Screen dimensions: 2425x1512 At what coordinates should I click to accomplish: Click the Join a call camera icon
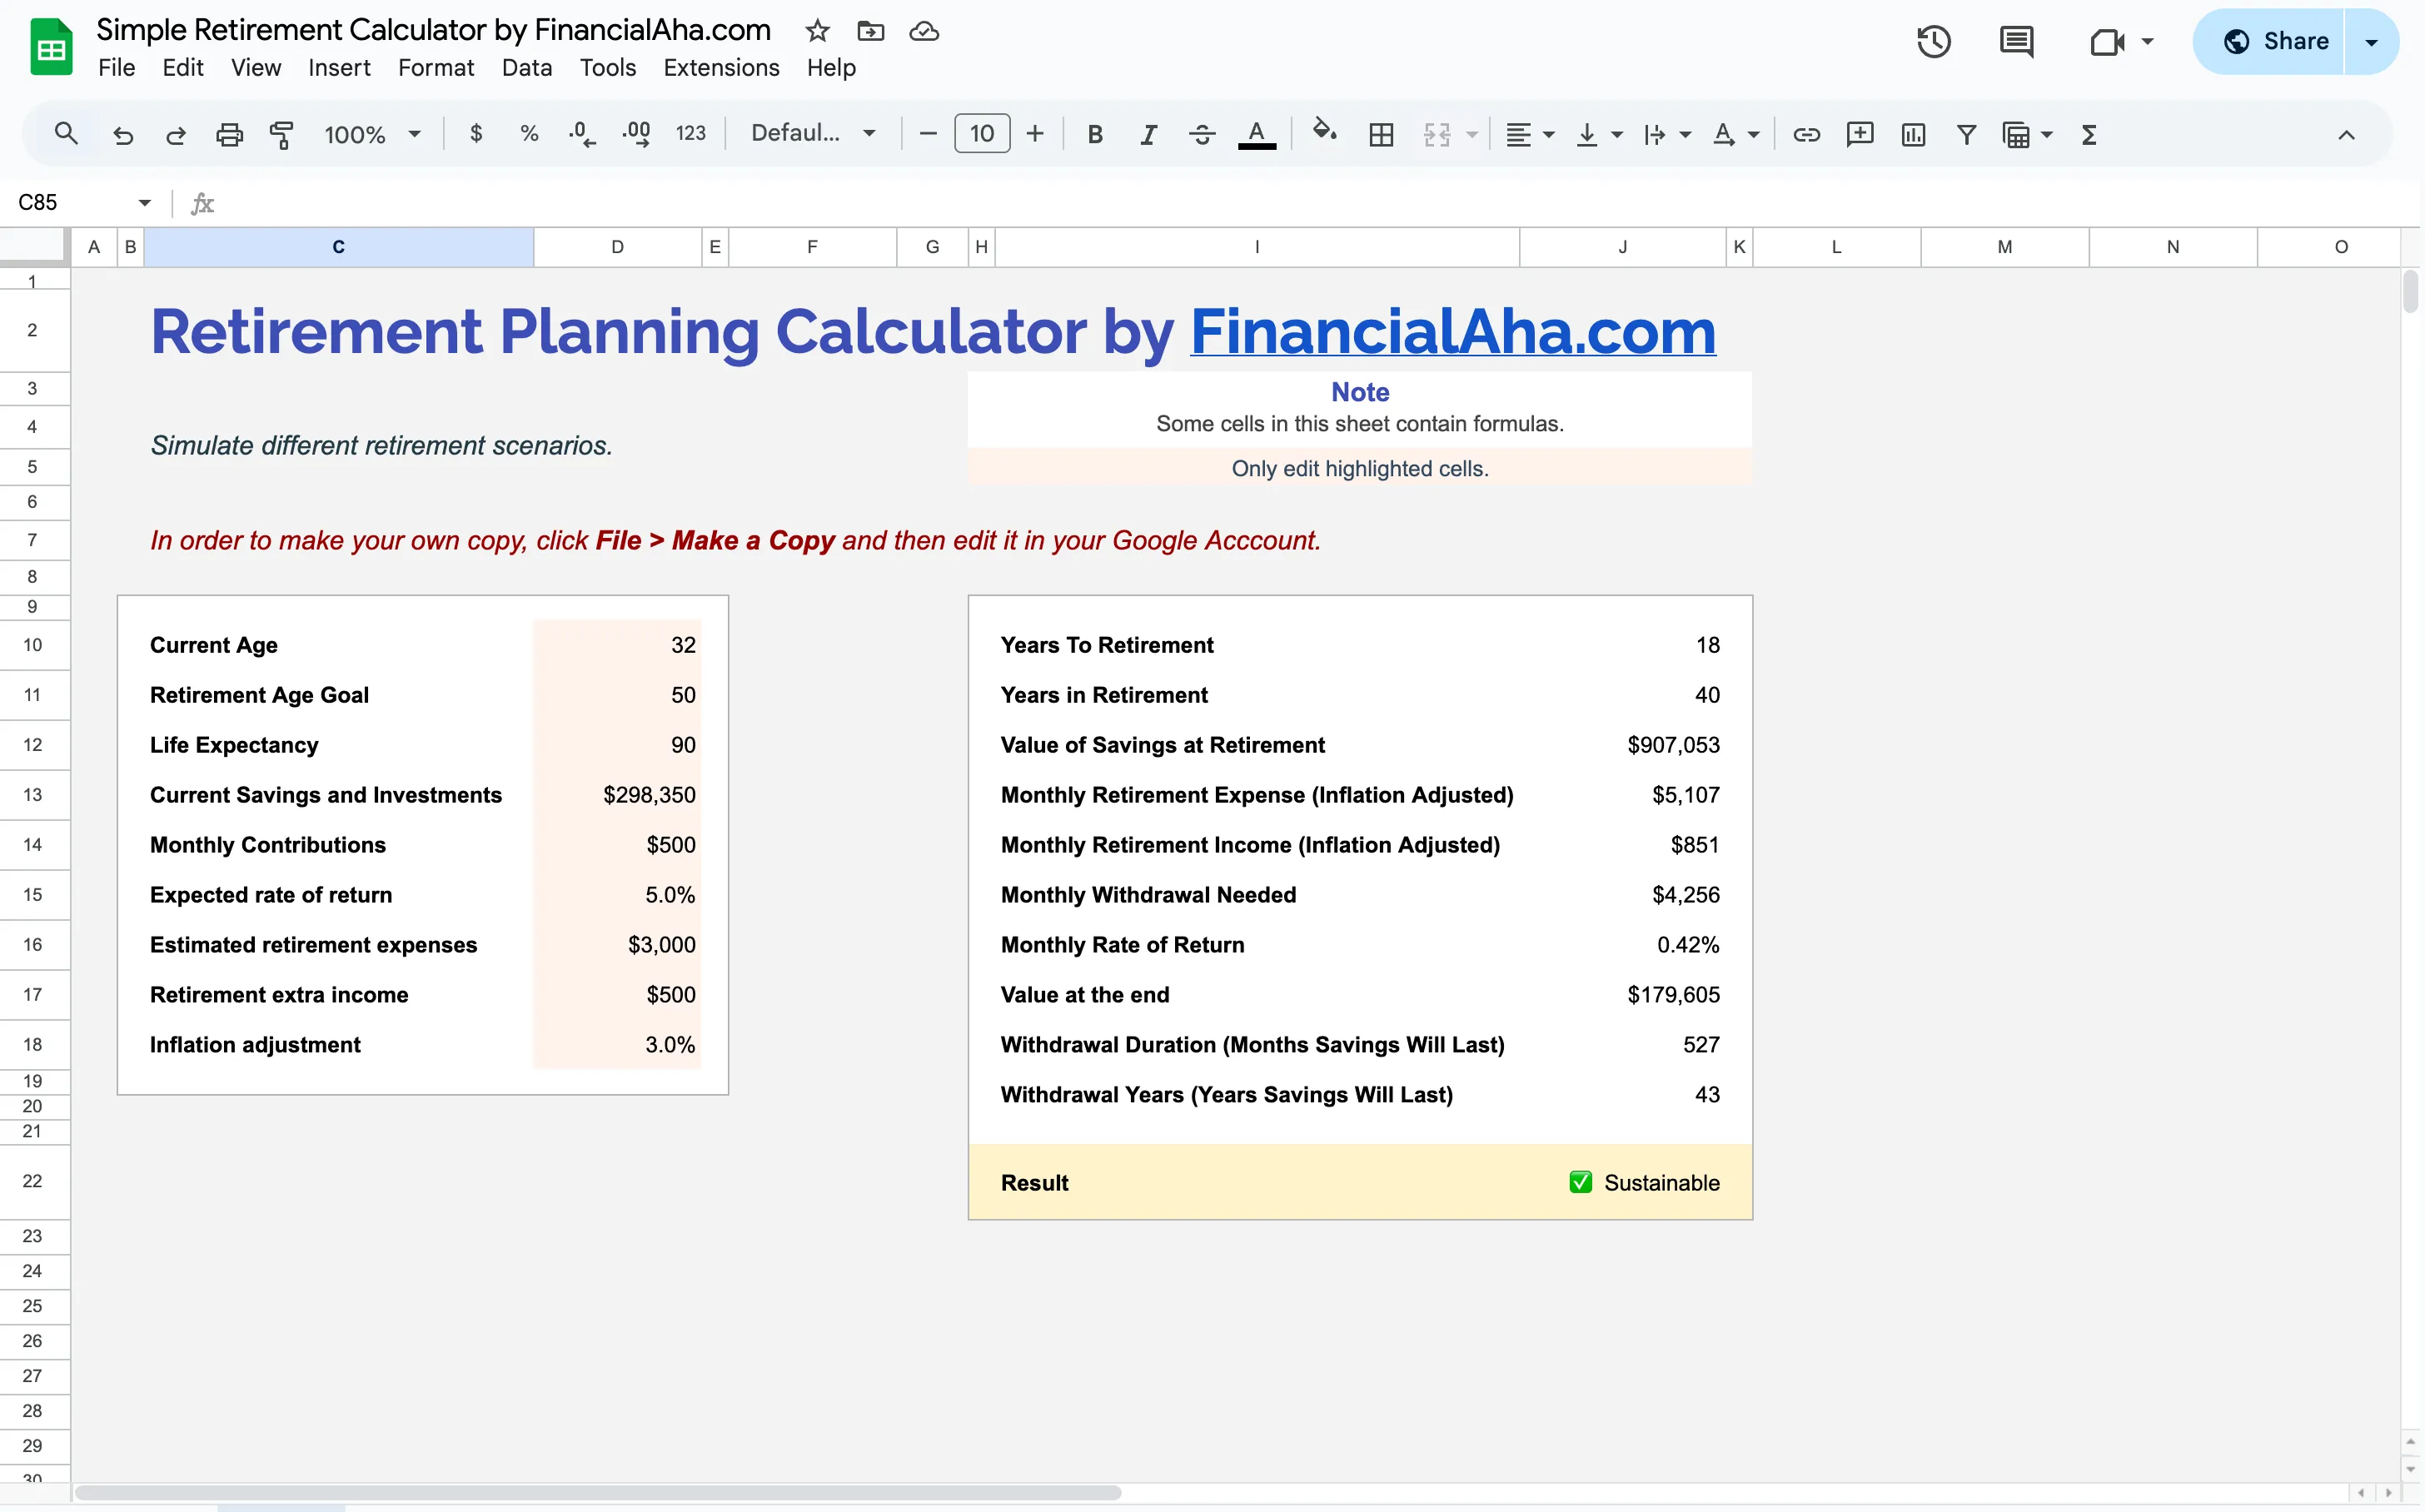click(x=2106, y=42)
